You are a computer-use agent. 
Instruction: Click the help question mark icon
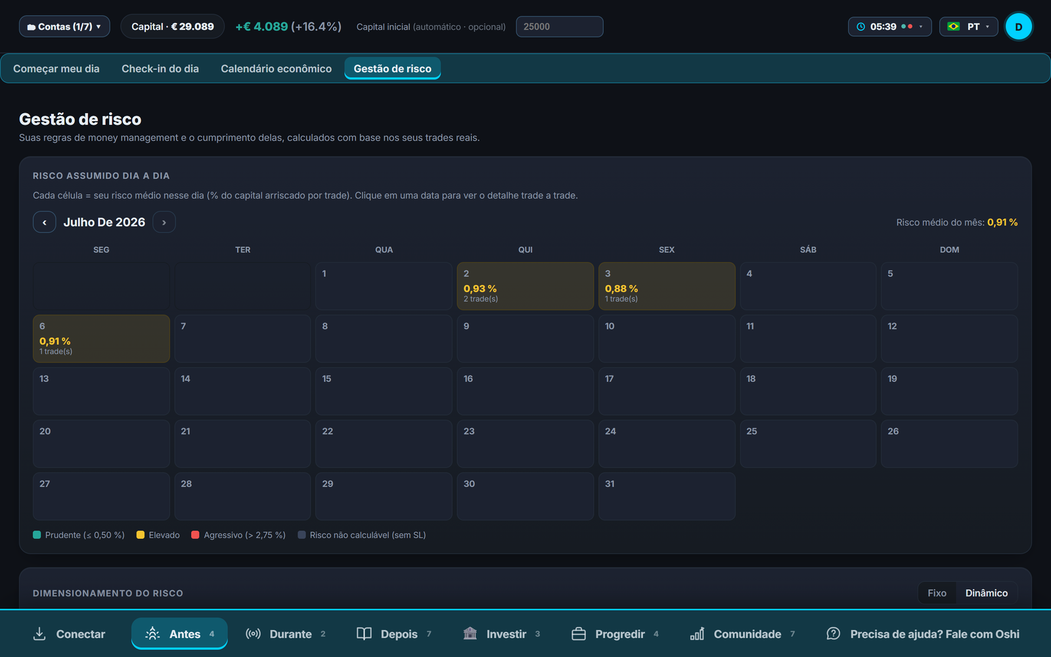[833, 633]
